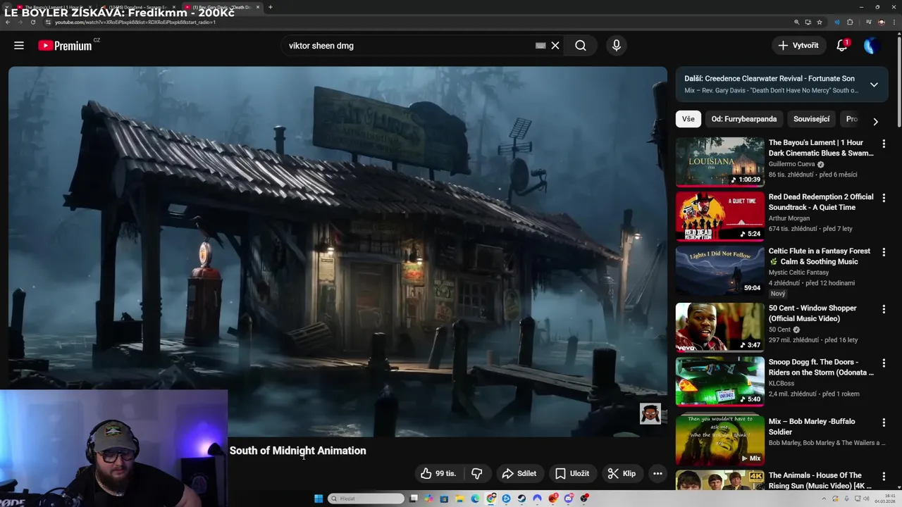This screenshot has width=902, height=507.
Task: Expand the 'Další: Creedence Clearwater Revival' playlist panel
Action: pyautogui.click(x=874, y=84)
